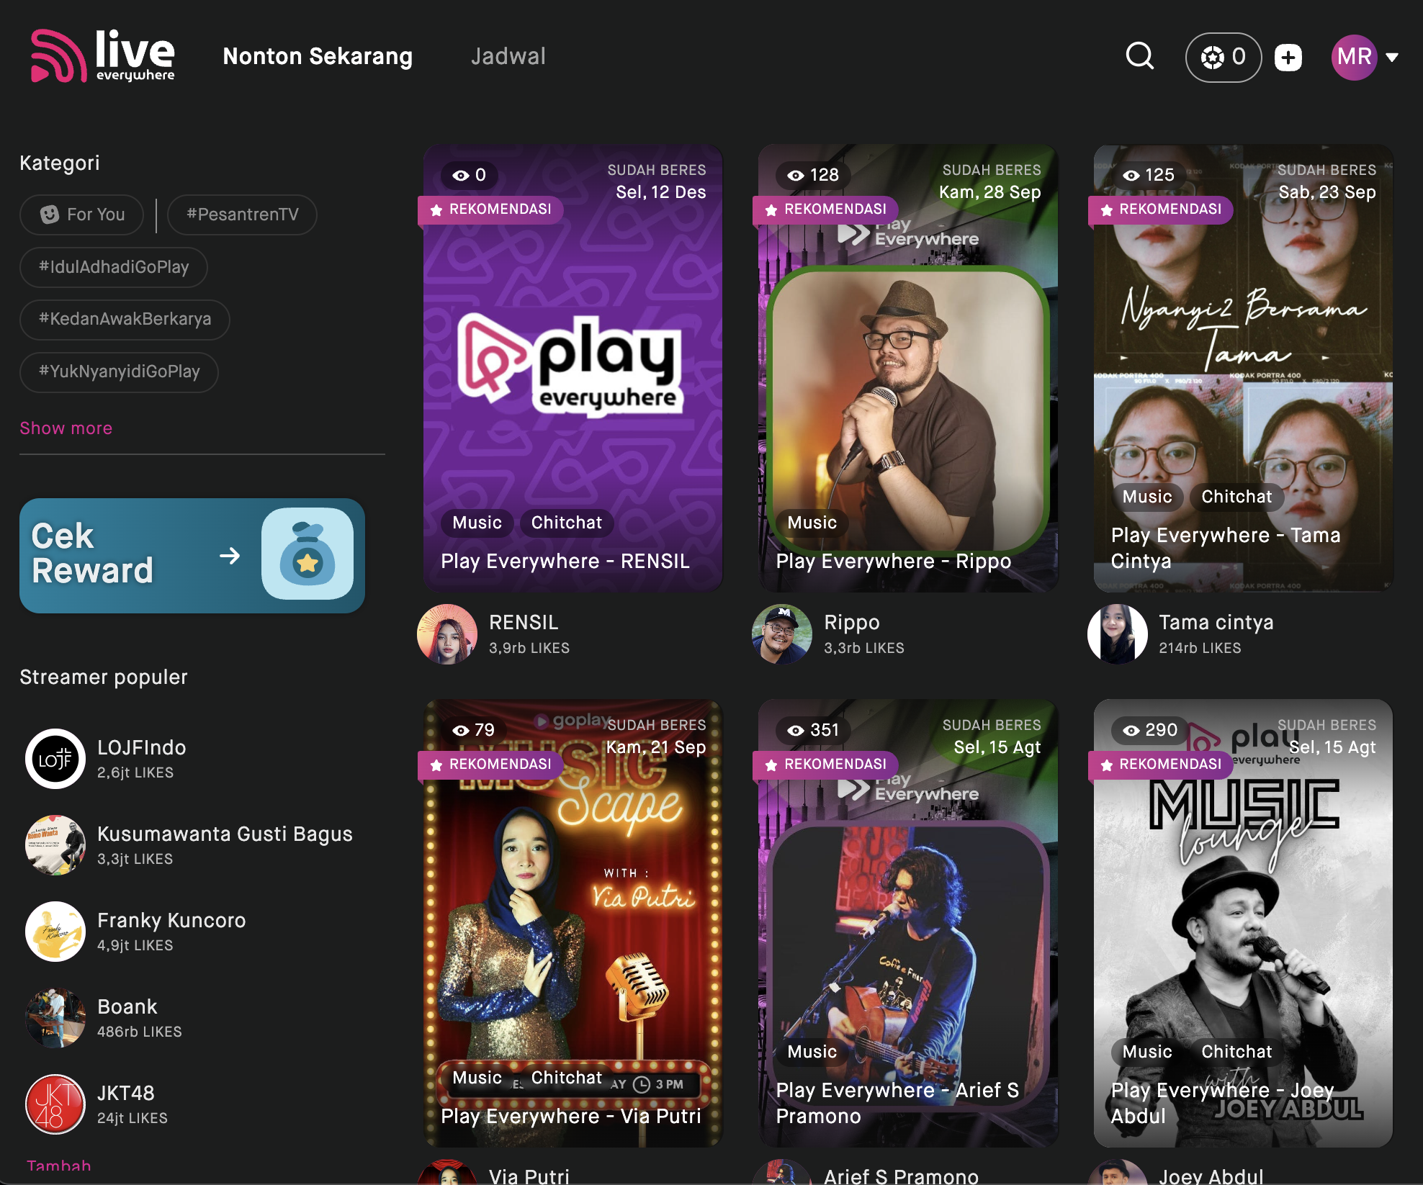Click Music tag on Rippo card

(x=812, y=523)
